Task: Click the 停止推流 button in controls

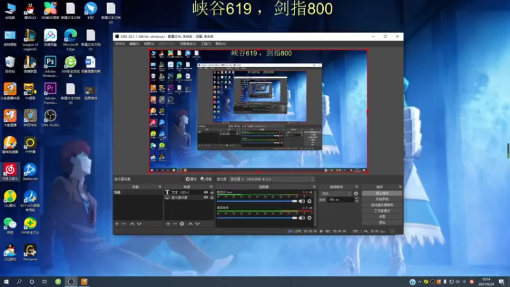Action: point(382,193)
